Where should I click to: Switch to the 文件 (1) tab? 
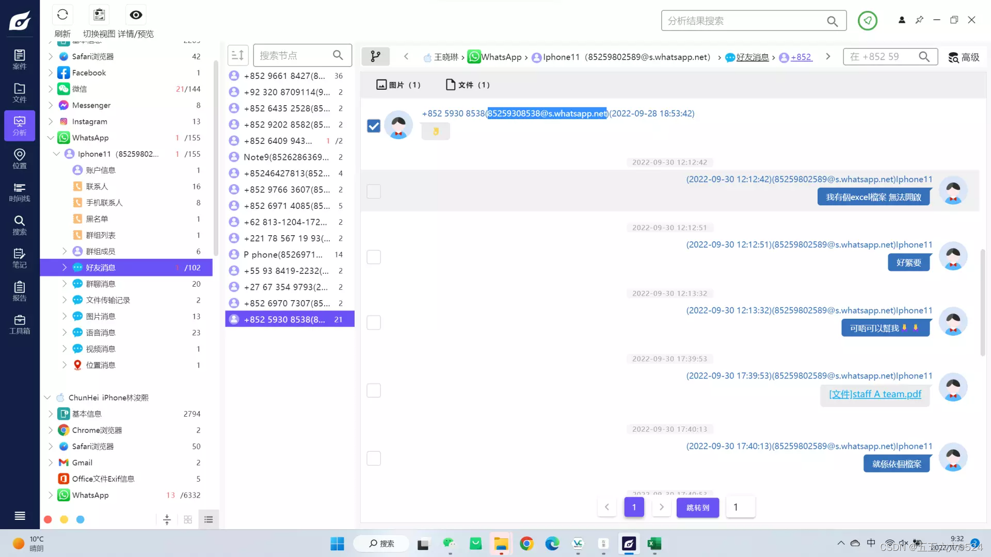tap(467, 85)
